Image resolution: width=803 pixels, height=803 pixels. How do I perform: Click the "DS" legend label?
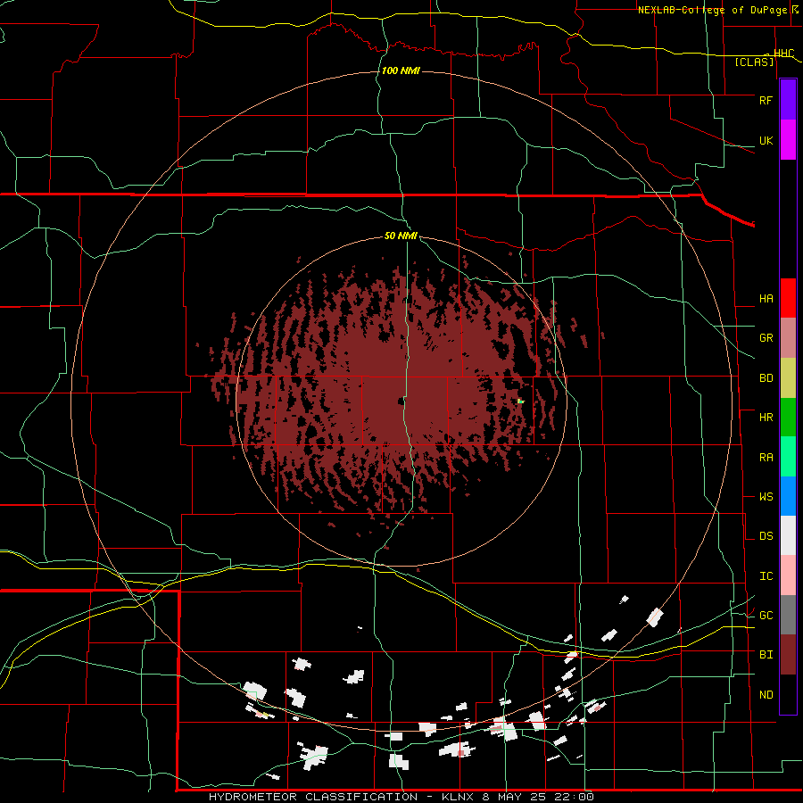tap(766, 536)
